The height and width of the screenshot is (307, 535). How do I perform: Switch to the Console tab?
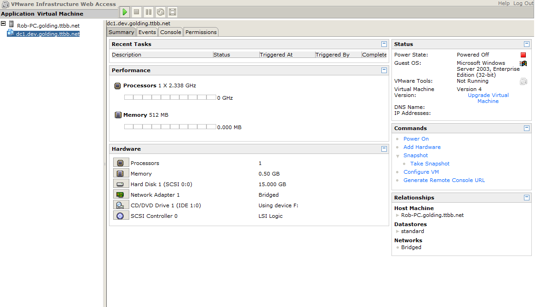click(x=171, y=32)
